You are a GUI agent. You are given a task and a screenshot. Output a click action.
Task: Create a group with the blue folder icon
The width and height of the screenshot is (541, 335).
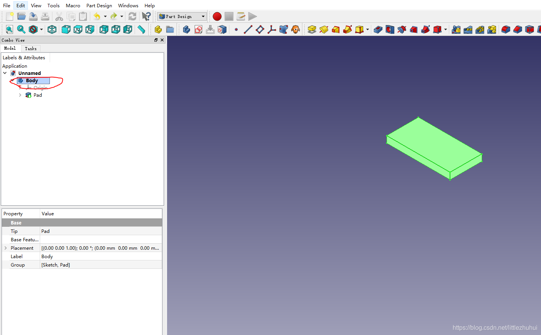pyautogui.click(x=170, y=29)
